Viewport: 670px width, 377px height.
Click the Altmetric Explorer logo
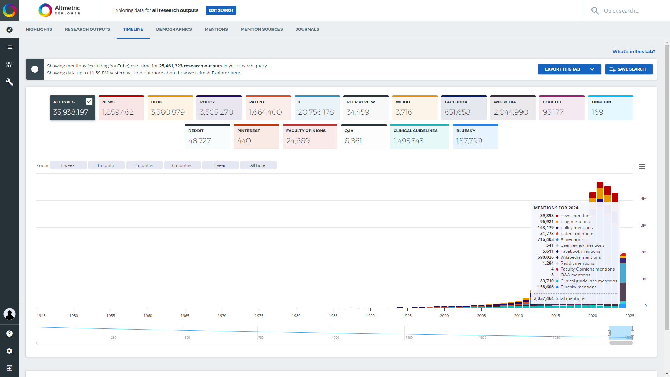pyautogui.click(x=59, y=10)
